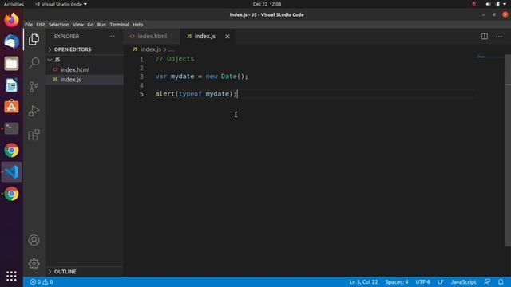511x287 pixels.
Task: Open the Search view in activity bar
Action: [34, 63]
